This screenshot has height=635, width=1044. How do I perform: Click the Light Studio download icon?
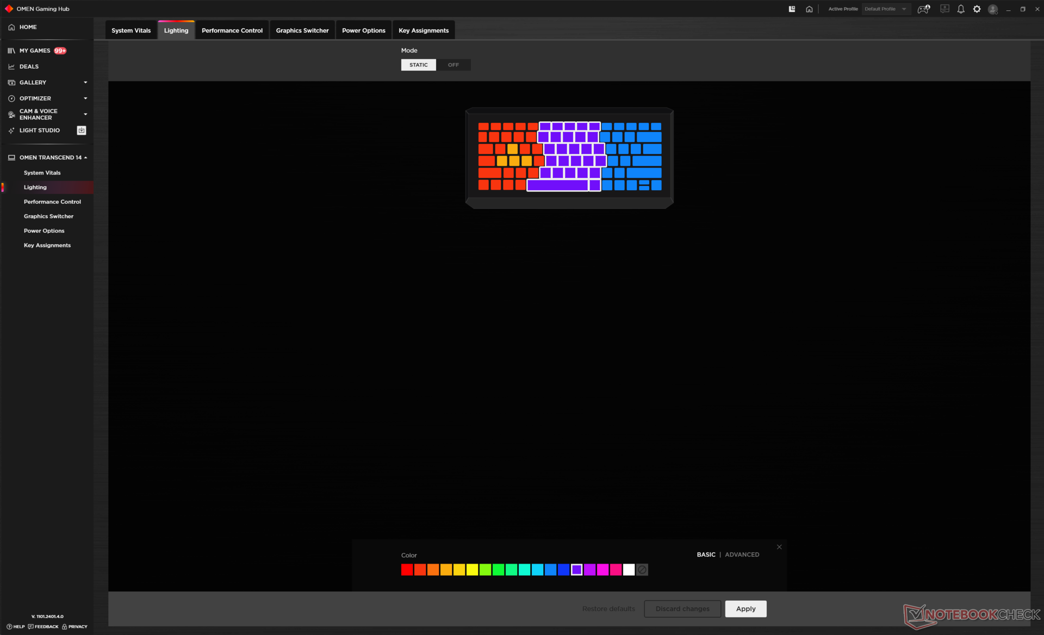[82, 130]
